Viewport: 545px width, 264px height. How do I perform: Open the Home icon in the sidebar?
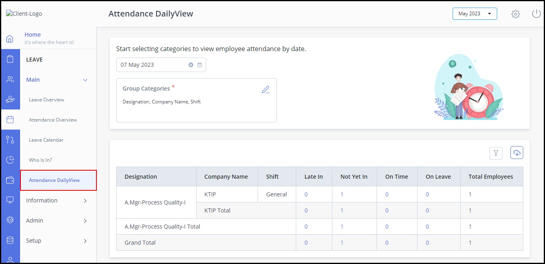(10, 38)
